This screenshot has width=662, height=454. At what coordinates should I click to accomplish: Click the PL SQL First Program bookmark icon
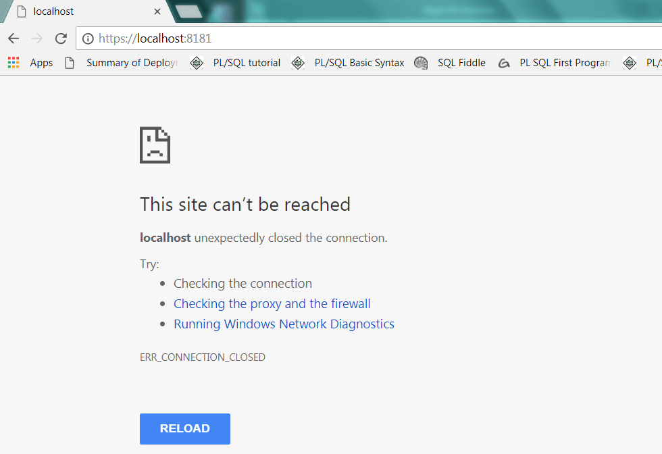[503, 64]
